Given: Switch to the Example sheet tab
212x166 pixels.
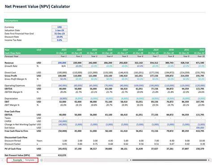Looking at the screenshot, I should coord(17,160).
